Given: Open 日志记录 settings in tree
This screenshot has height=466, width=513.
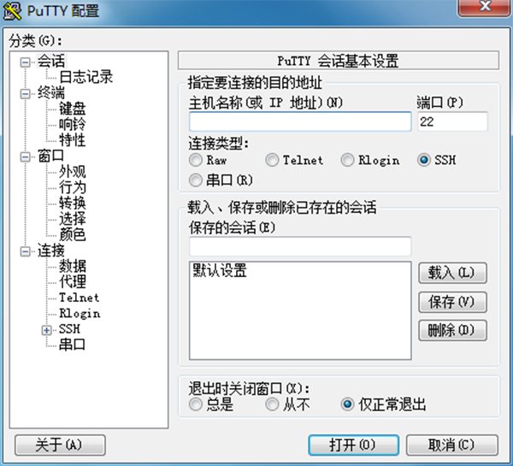Looking at the screenshot, I should coord(85,77).
